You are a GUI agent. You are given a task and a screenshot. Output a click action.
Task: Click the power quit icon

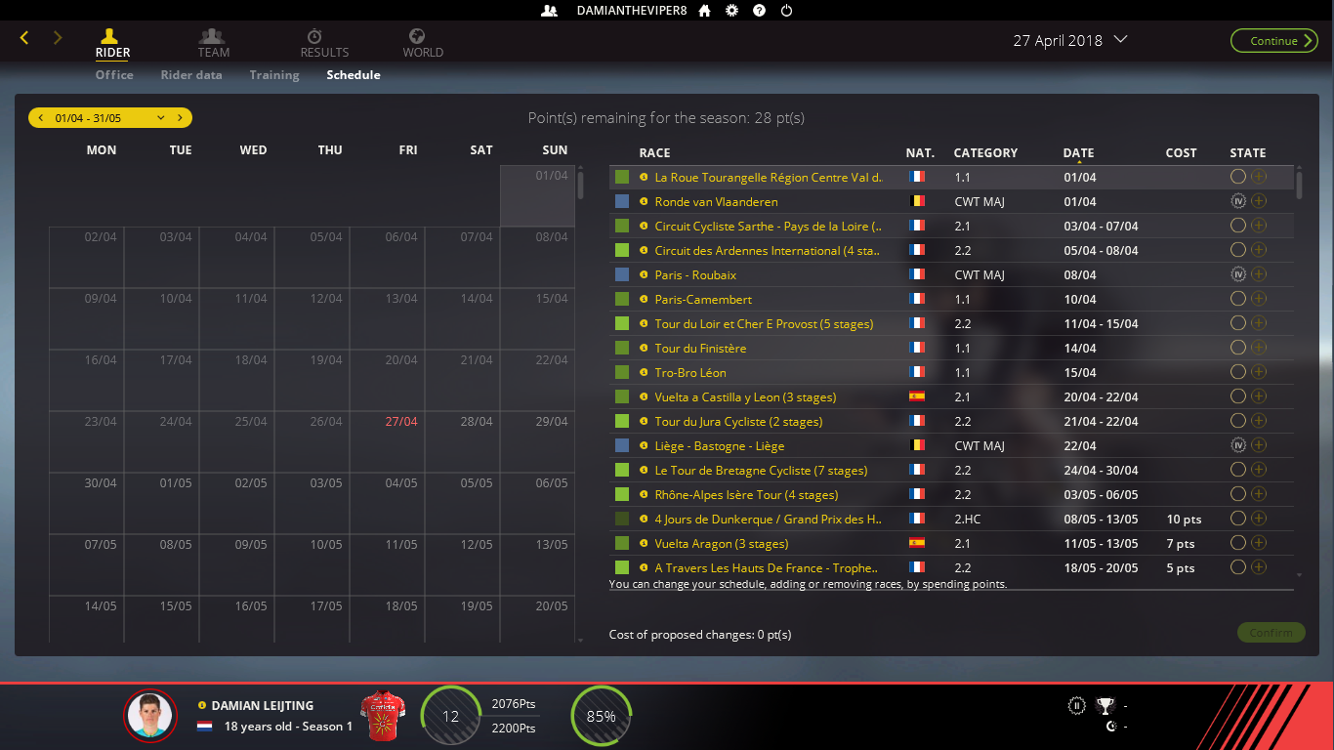786,11
